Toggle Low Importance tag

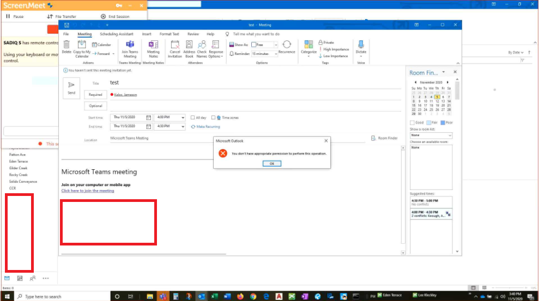coord(334,56)
